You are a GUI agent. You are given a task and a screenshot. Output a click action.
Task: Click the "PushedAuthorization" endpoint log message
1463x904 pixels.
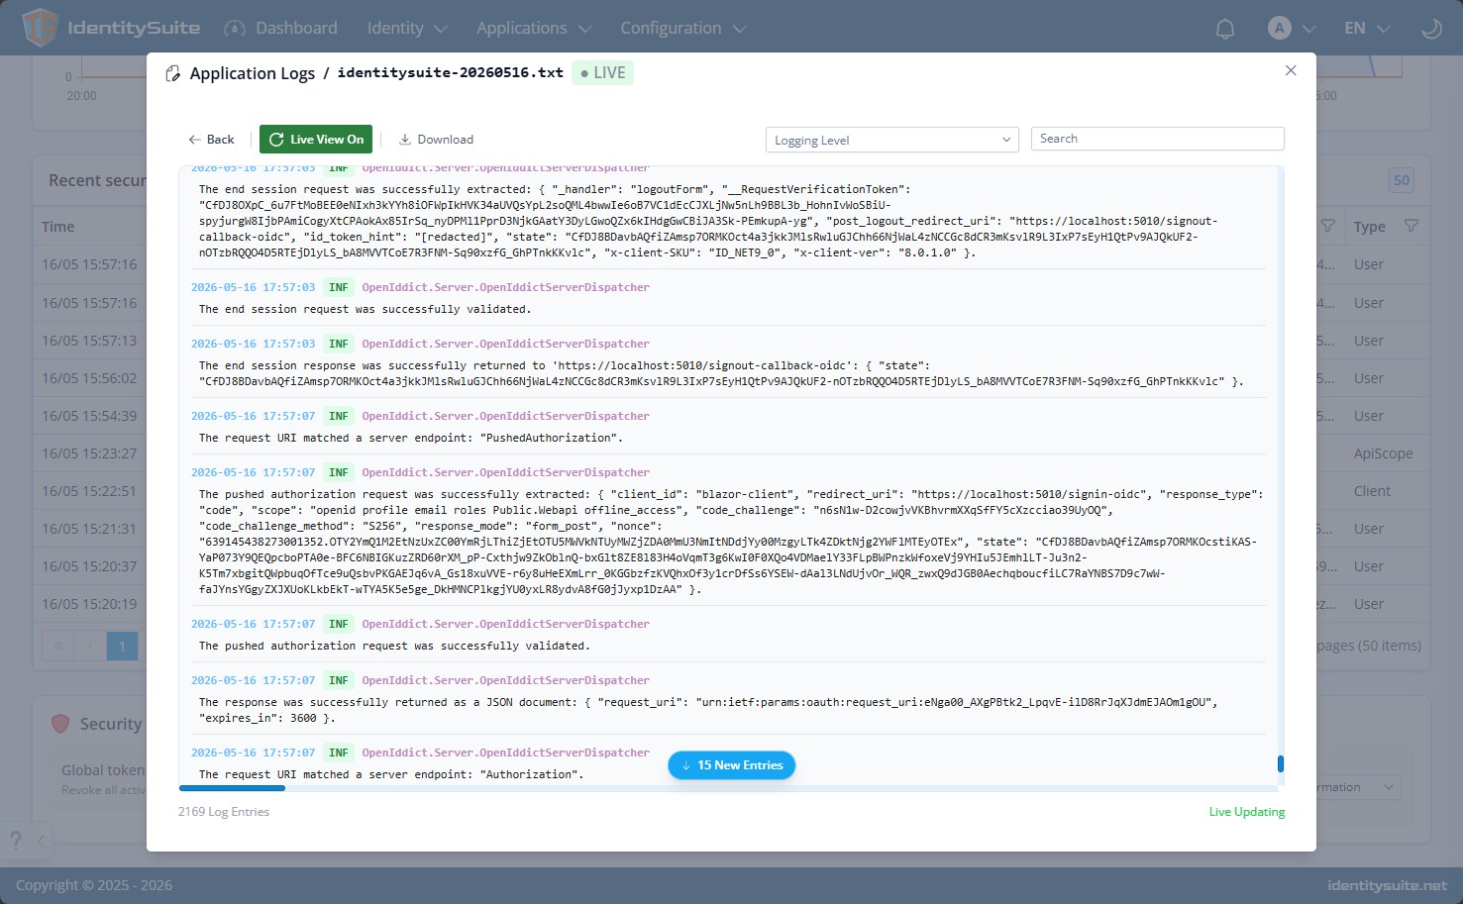click(411, 438)
